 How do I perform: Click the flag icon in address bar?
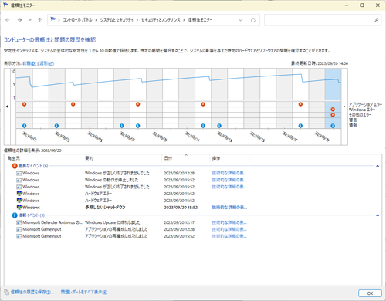click(x=53, y=19)
